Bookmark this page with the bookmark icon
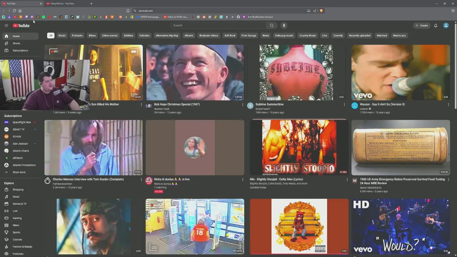 128,11
